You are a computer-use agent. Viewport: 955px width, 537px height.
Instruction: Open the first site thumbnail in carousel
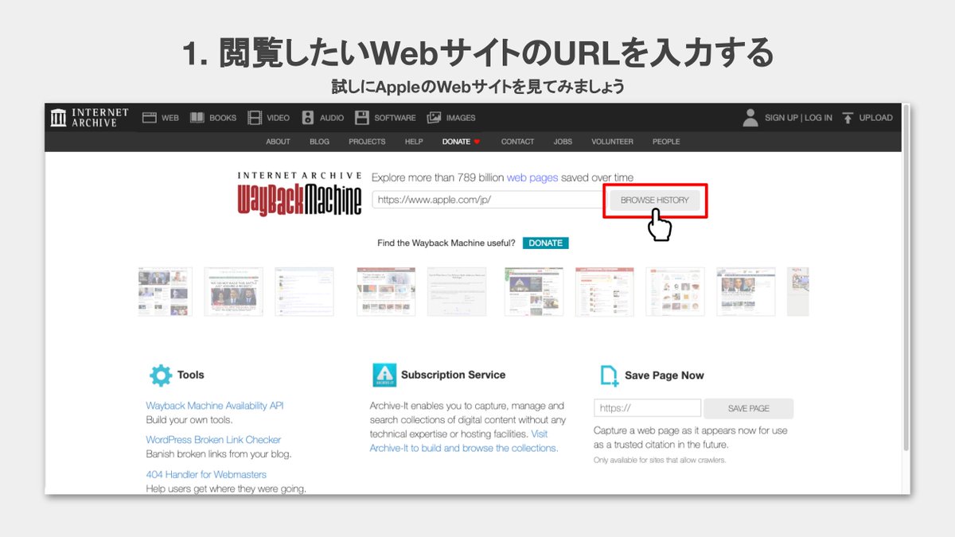tap(165, 292)
